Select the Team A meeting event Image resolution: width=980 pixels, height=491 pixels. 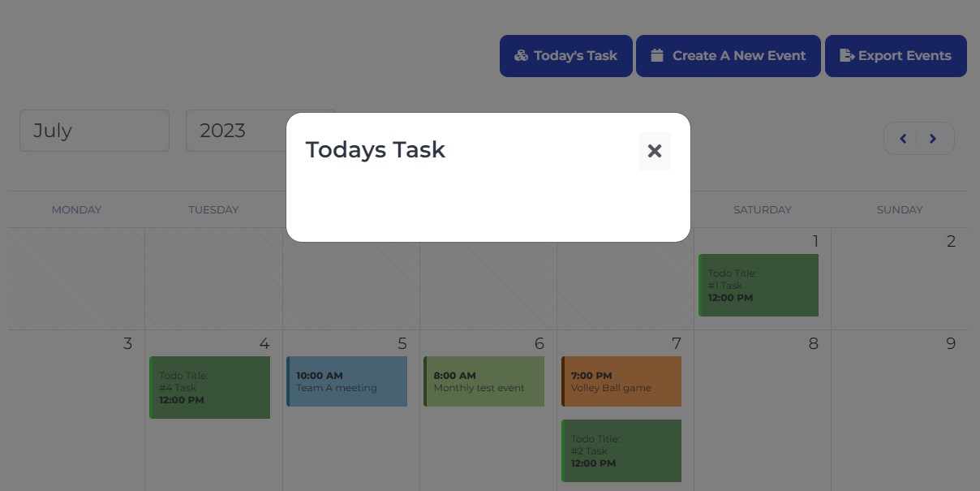click(x=346, y=381)
